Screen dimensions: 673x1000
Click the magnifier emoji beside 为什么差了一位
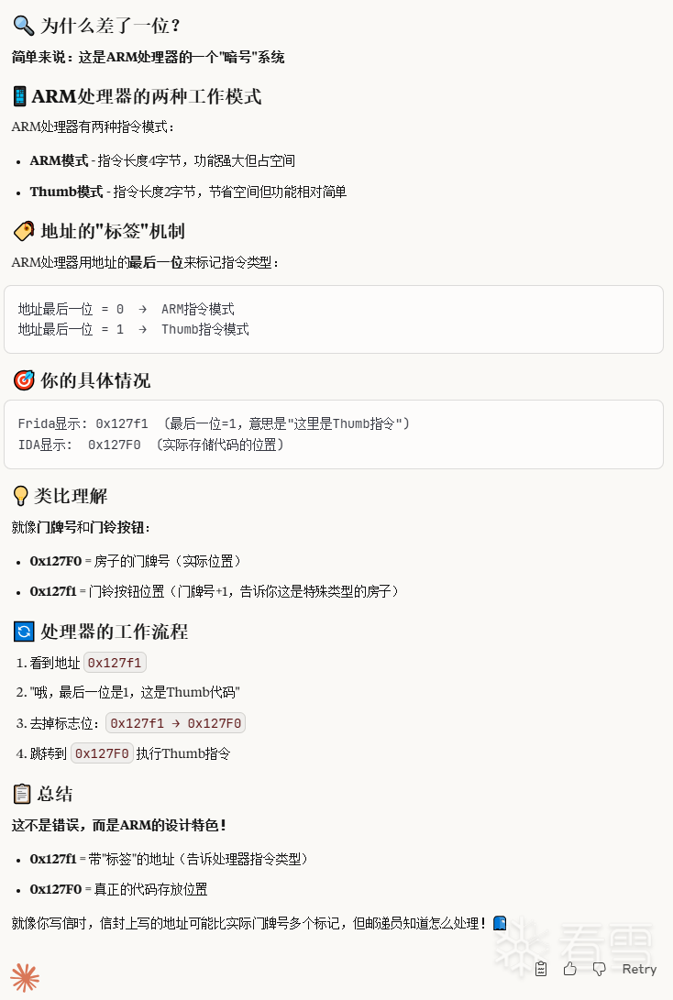pos(23,26)
